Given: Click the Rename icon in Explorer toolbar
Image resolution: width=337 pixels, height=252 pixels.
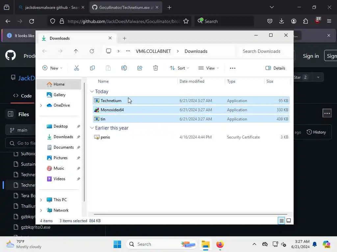Looking at the screenshot, I should (124, 68).
